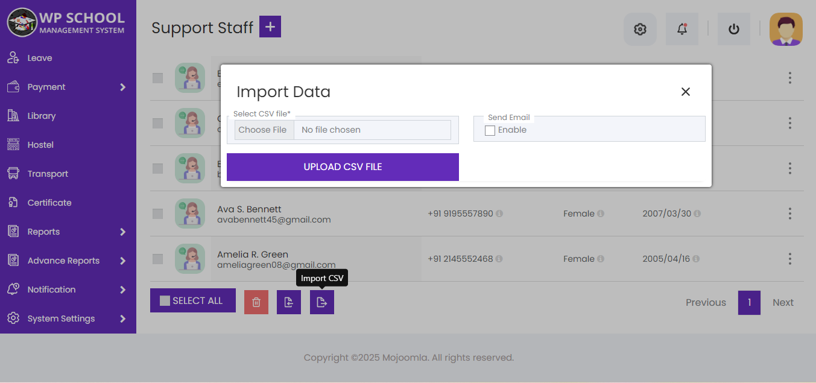Click info icon beside 2007/03/30
The width and height of the screenshot is (816, 383).
(697, 214)
